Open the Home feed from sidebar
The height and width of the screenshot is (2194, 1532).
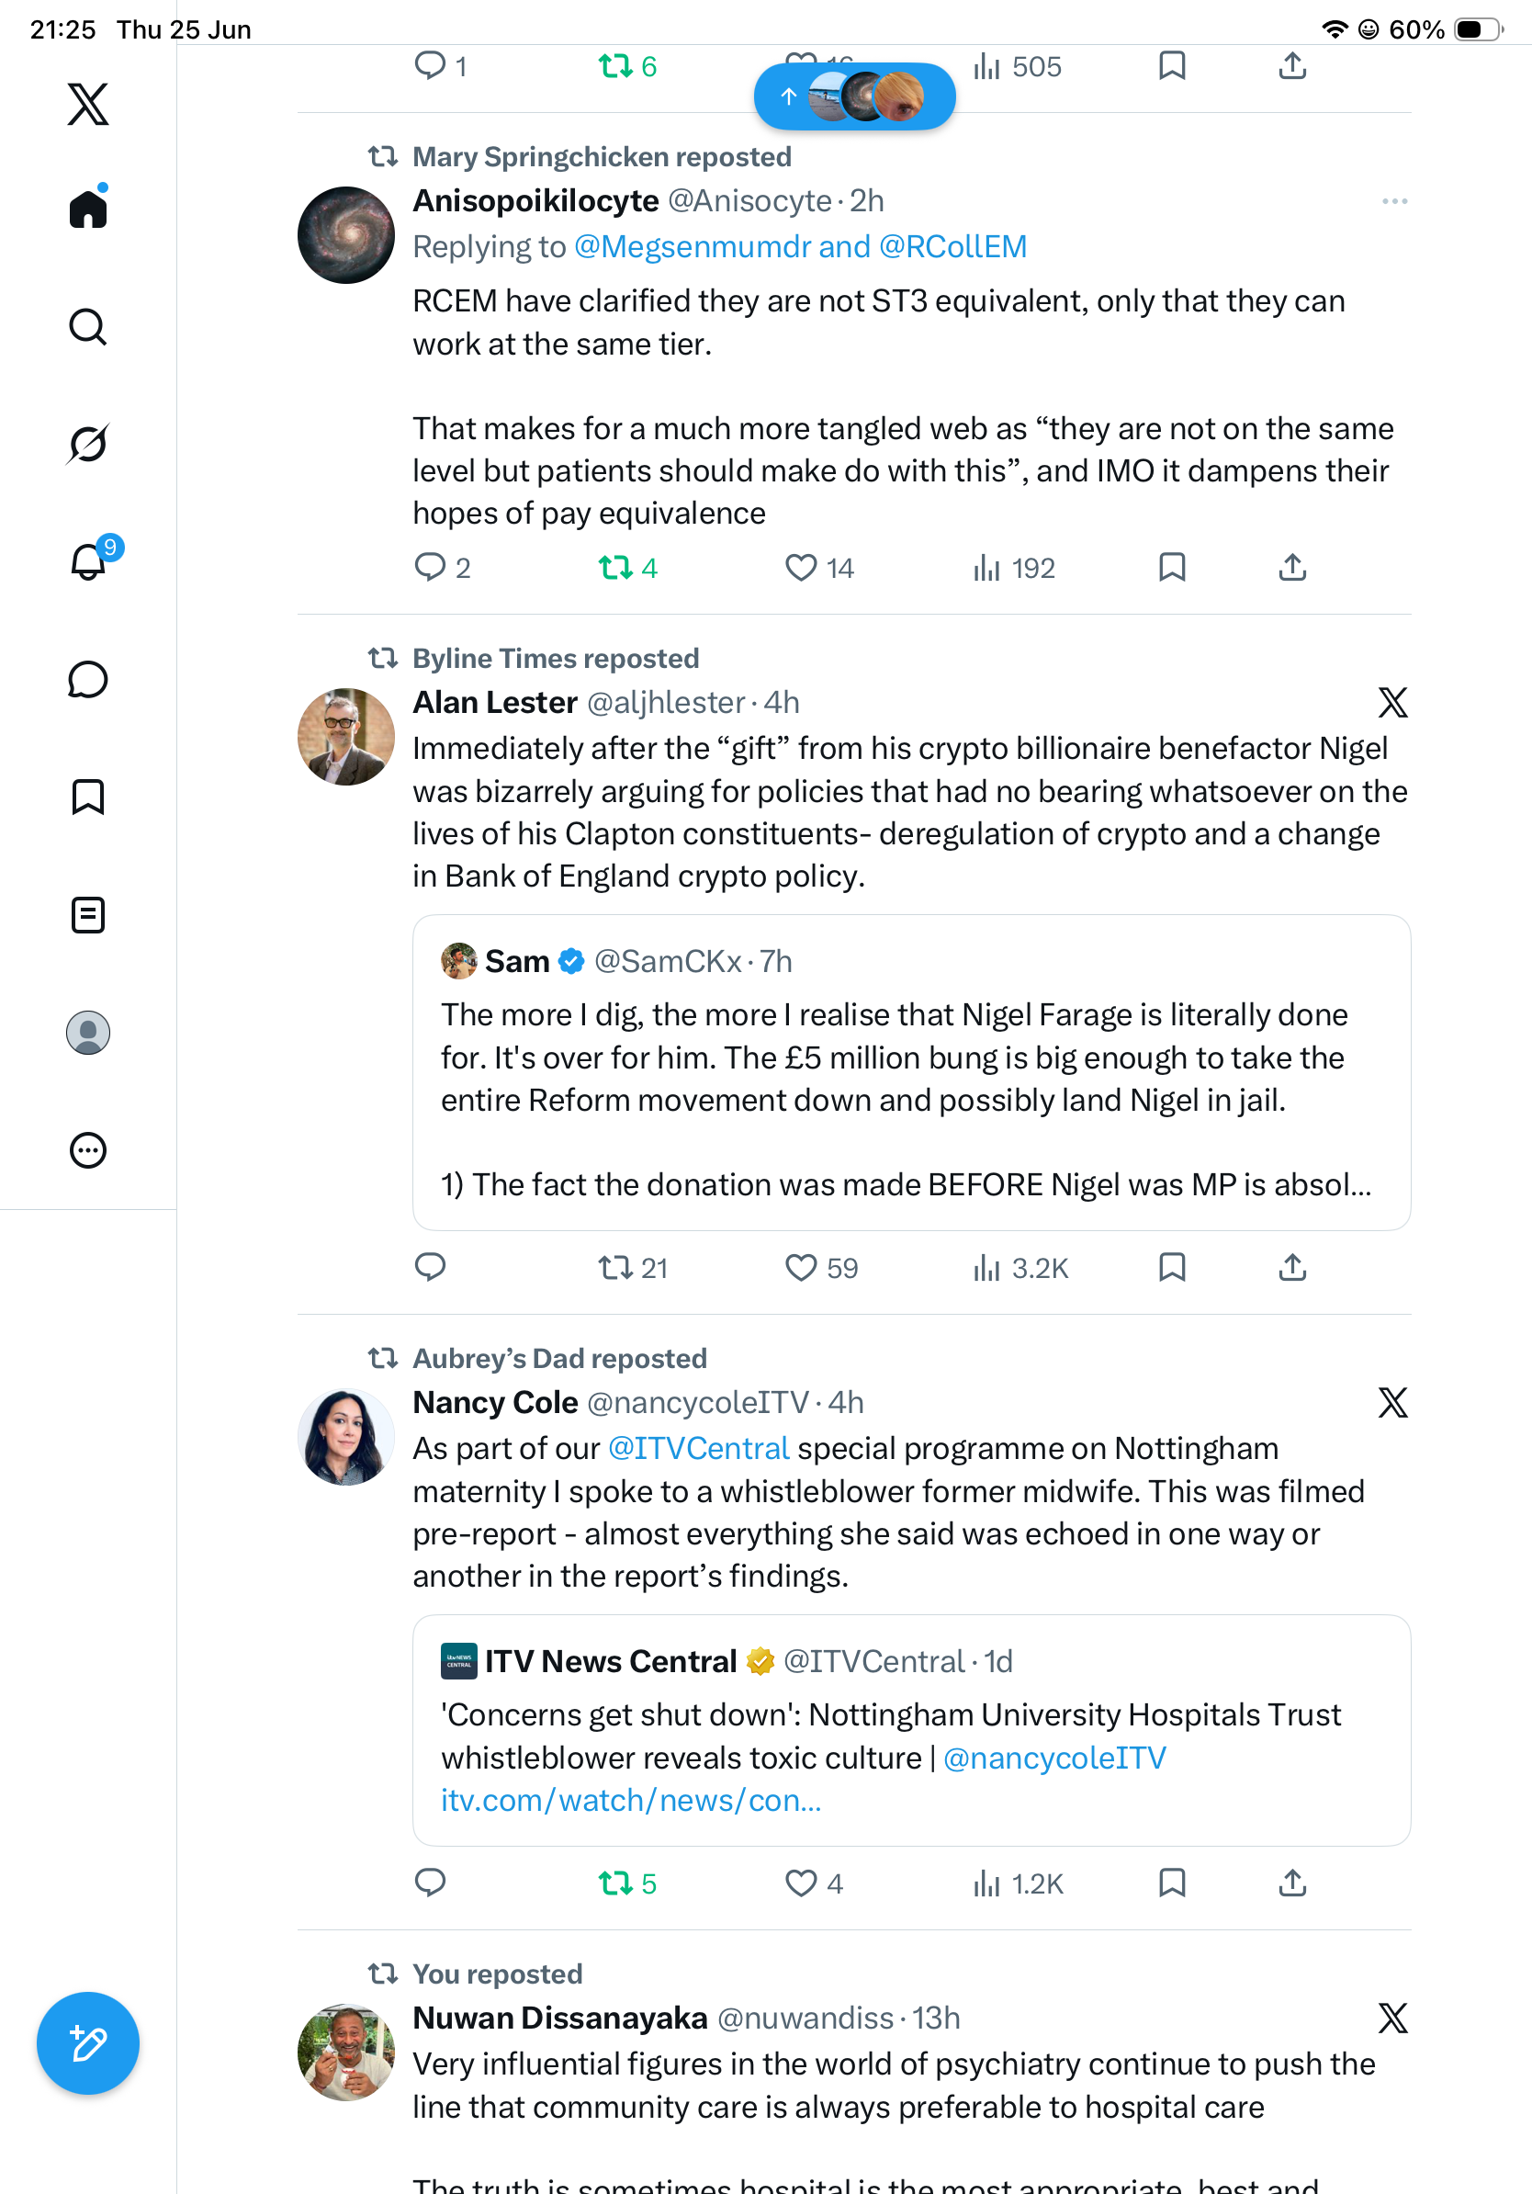point(88,208)
